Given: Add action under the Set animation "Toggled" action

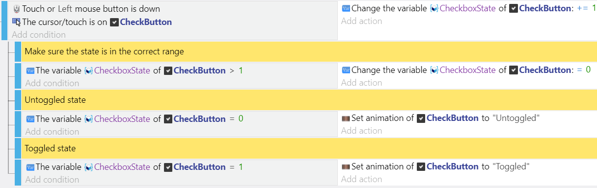Looking at the screenshot, I should click(361, 179).
